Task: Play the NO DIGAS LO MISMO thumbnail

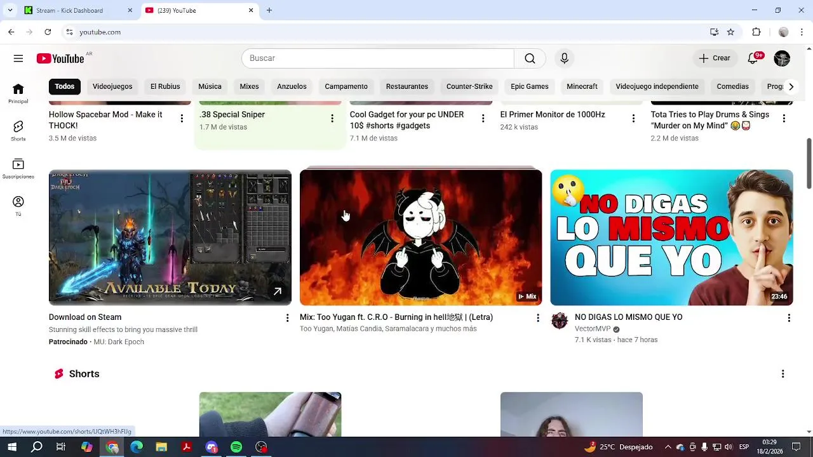Action: pos(671,237)
